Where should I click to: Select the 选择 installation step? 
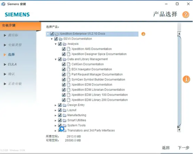point(11,55)
